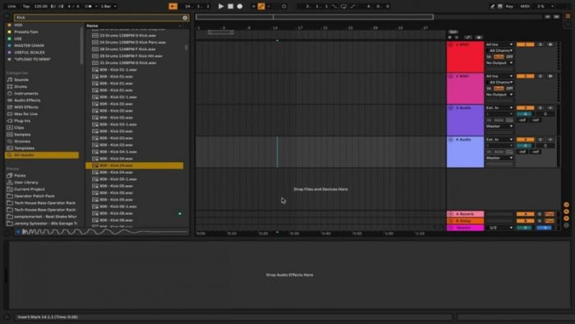The height and width of the screenshot is (324, 575).
Task: Start playback with the Play button
Action: [221, 7]
